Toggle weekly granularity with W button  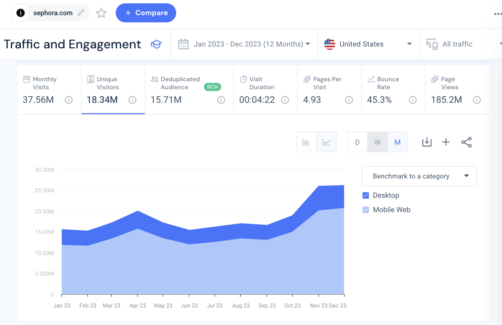377,142
